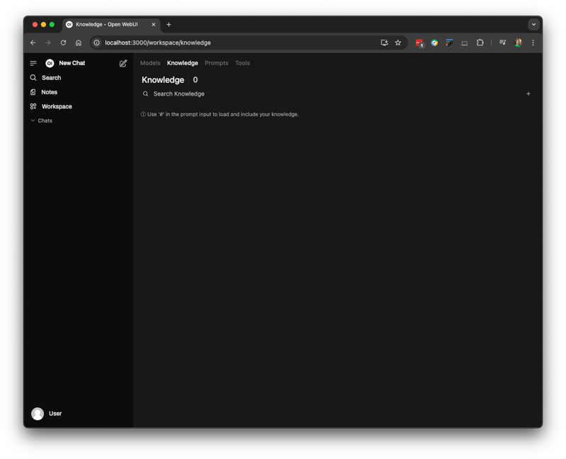The width and height of the screenshot is (566, 459).
Task: Switch to the Prompts tab
Action: [x=216, y=63]
